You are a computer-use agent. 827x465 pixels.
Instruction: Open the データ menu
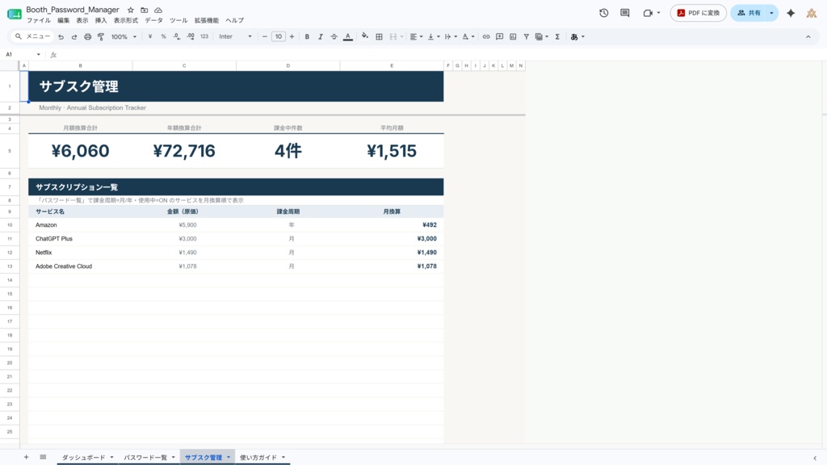153,20
